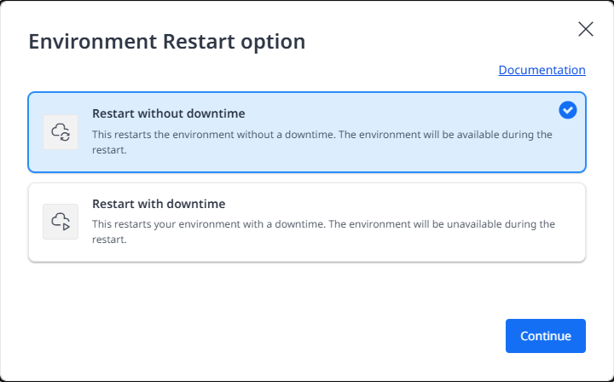Image resolution: width=614 pixels, height=382 pixels.
Task: Click the grey icon tile in the second option
Action: (x=61, y=222)
